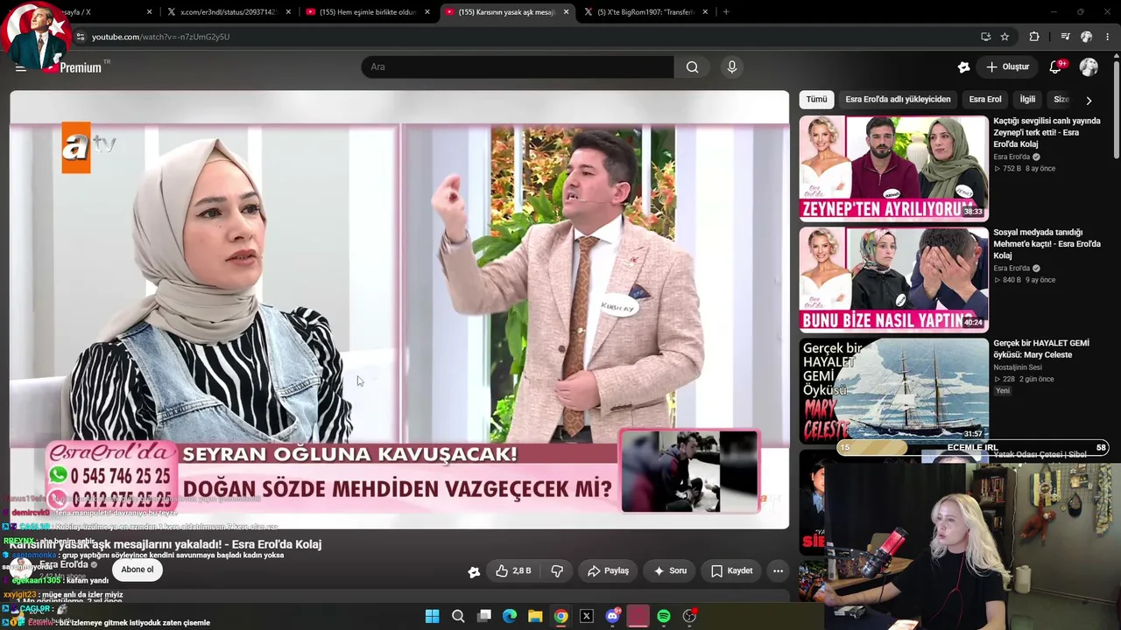Expand filter chips with right arrow
Image resolution: width=1121 pixels, height=630 pixels.
click(1089, 101)
